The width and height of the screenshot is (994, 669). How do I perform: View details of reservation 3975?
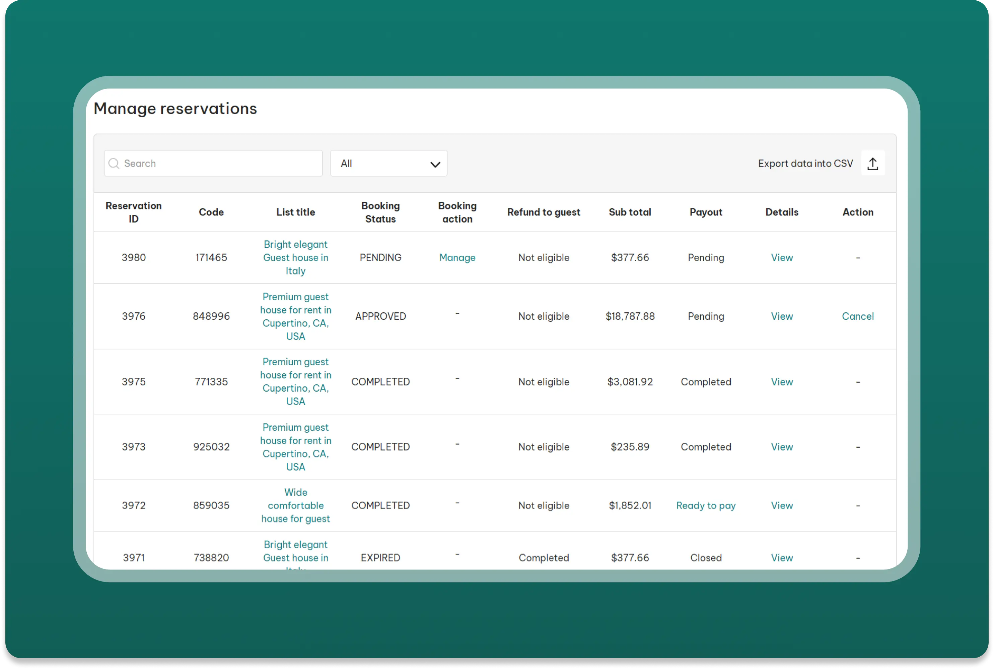point(781,382)
